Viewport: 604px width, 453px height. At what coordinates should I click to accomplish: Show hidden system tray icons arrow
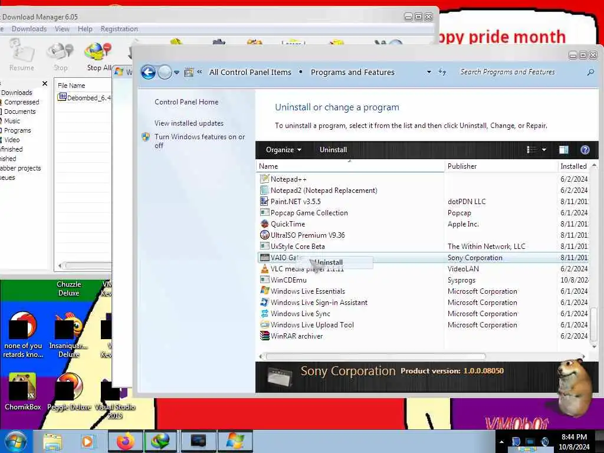click(x=501, y=442)
